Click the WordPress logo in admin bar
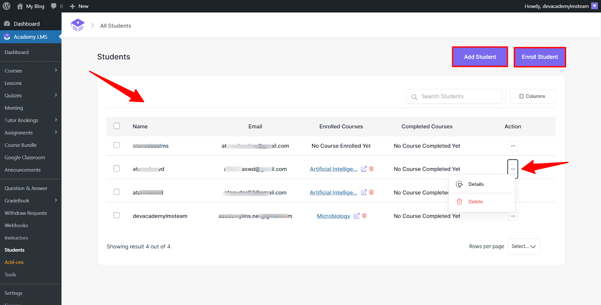 click(7, 6)
